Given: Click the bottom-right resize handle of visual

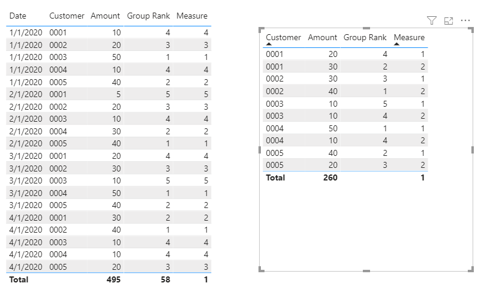Looking at the screenshot, I should [x=471, y=269].
